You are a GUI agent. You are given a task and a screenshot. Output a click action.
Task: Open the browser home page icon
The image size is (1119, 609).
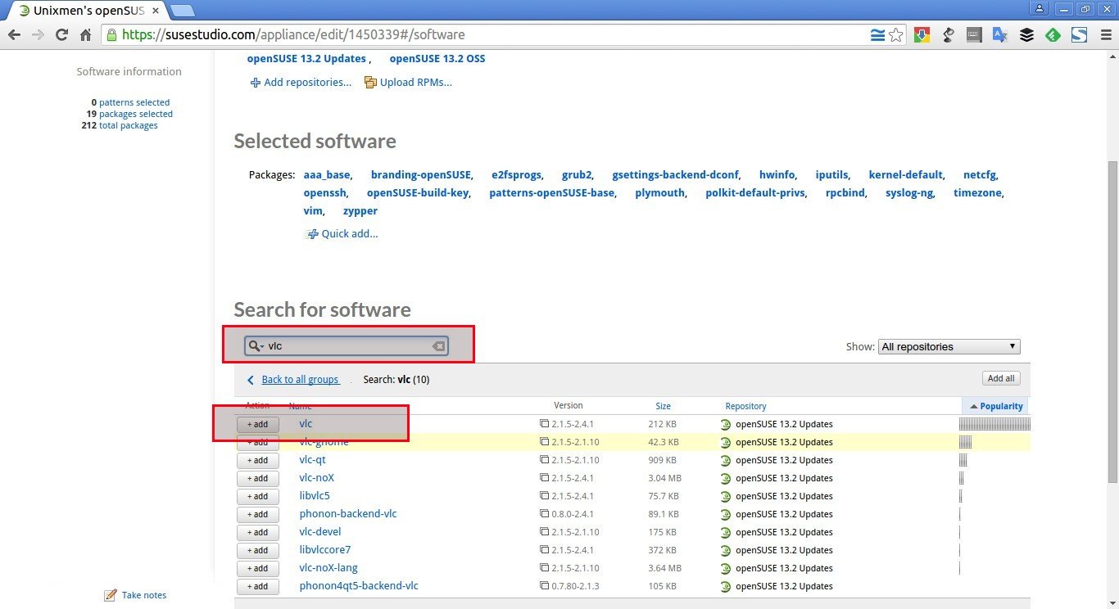pyautogui.click(x=85, y=35)
